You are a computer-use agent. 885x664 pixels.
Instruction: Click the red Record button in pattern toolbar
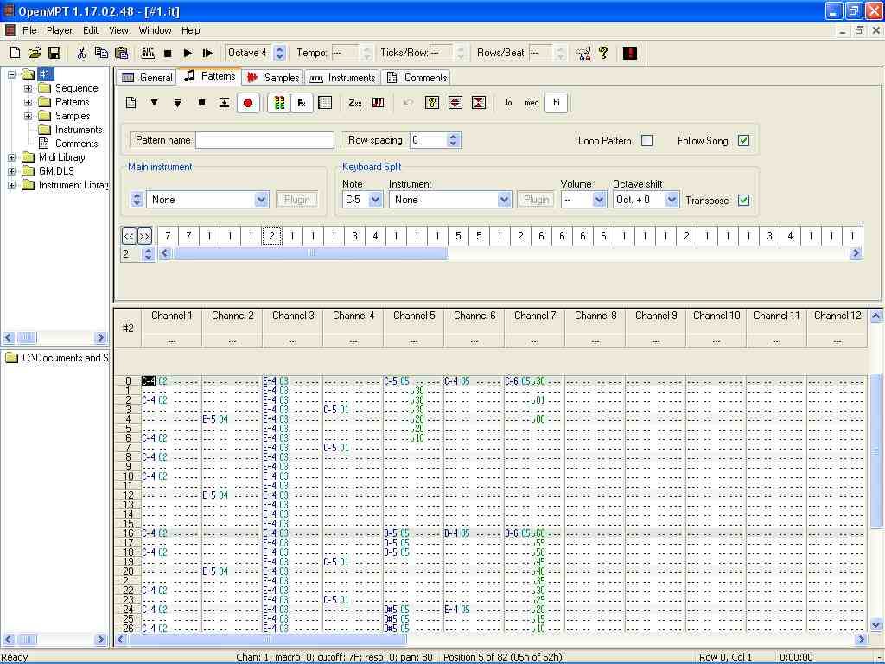point(248,103)
